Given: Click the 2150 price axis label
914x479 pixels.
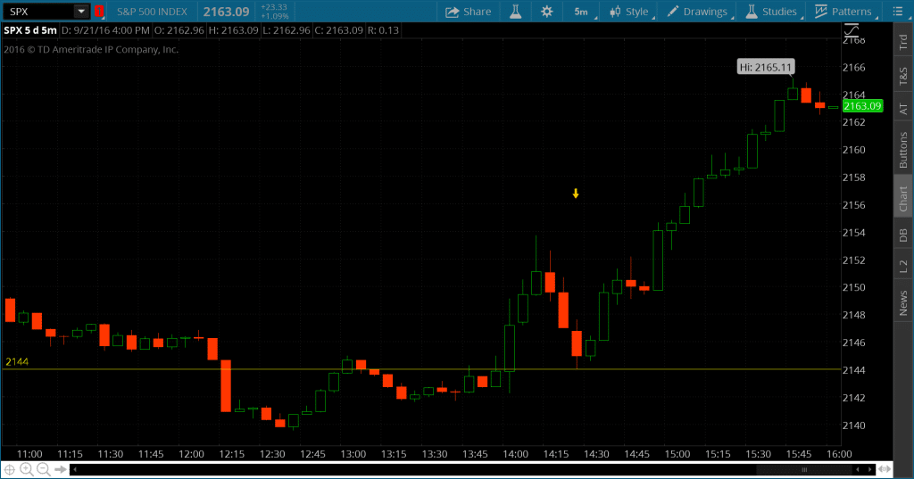Looking at the screenshot, I should pos(854,287).
